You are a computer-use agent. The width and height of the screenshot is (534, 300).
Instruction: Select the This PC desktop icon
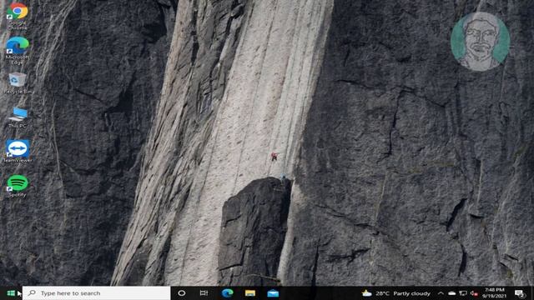point(18,117)
